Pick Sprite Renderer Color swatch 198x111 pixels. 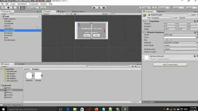pos(179,37)
